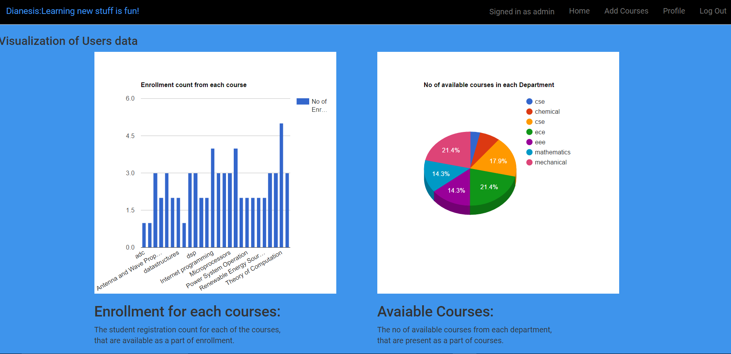Click the 'mechanical' legend label
The height and width of the screenshot is (354, 731).
click(x=551, y=162)
